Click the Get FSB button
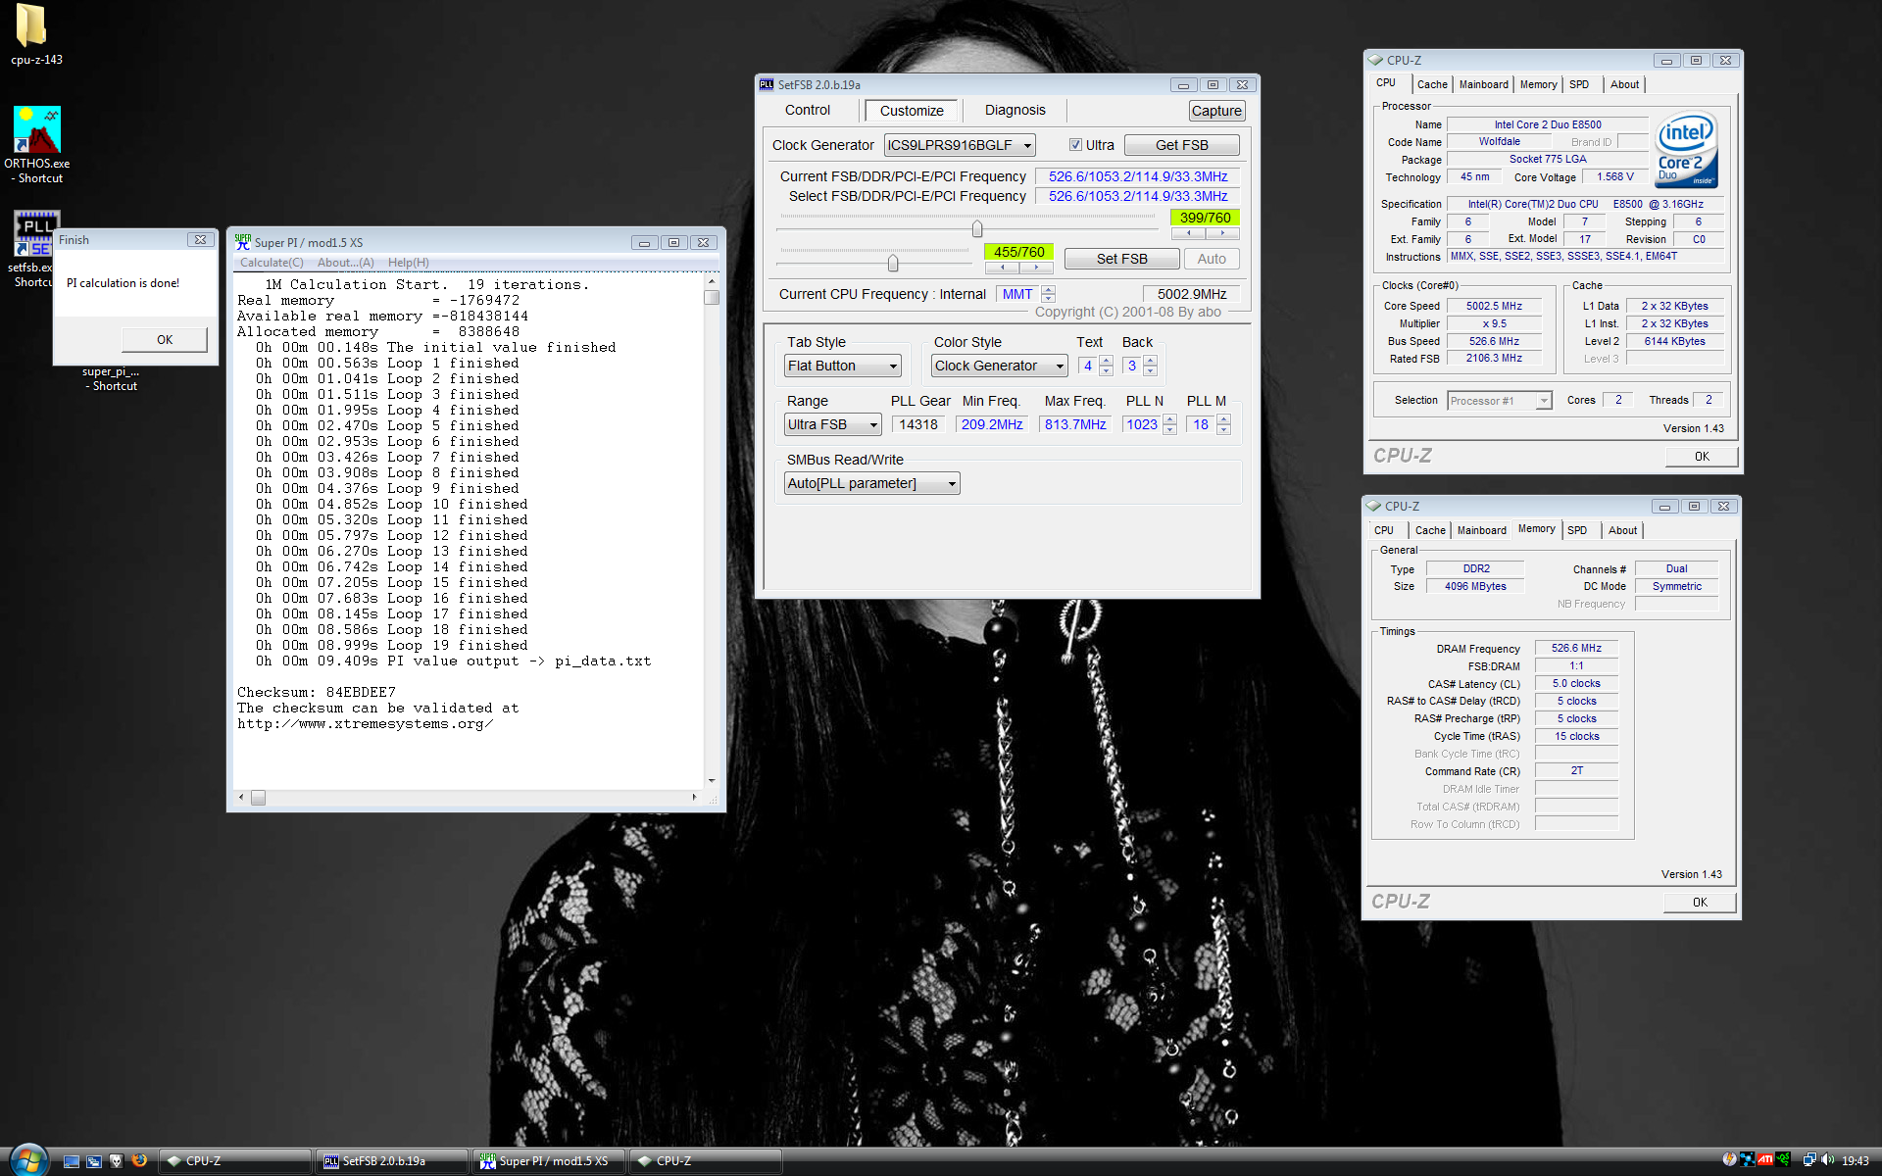Image resolution: width=1882 pixels, height=1176 pixels. pos(1181,145)
